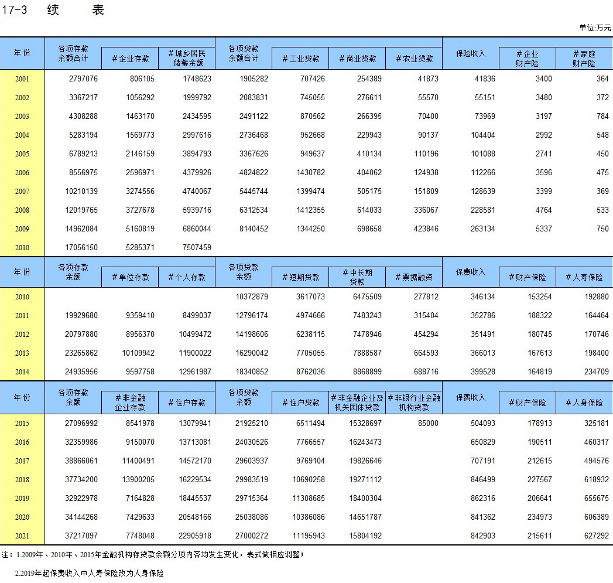
Task: Select the 家庭财产险 column header
Action: (584, 59)
